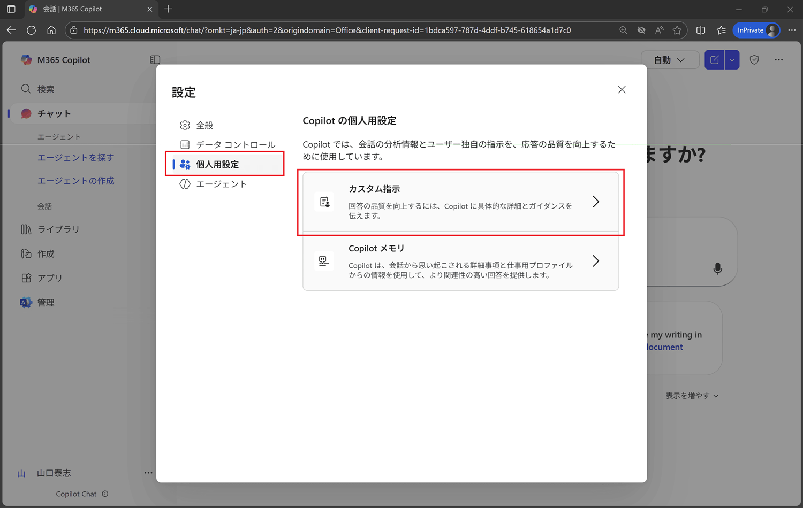Refresh the page

[x=31, y=30]
